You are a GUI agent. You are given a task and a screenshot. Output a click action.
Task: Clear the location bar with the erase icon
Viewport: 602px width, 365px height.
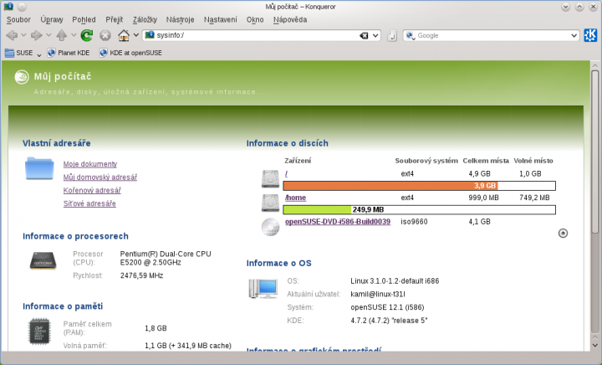pyautogui.click(x=364, y=36)
